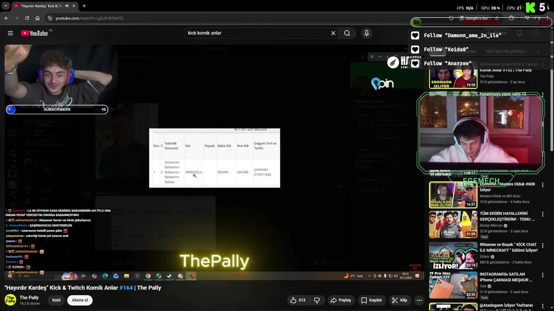Image resolution: width=554 pixels, height=311 pixels.
Task: Go forward with the browser forward arrow
Action: (x=17, y=18)
